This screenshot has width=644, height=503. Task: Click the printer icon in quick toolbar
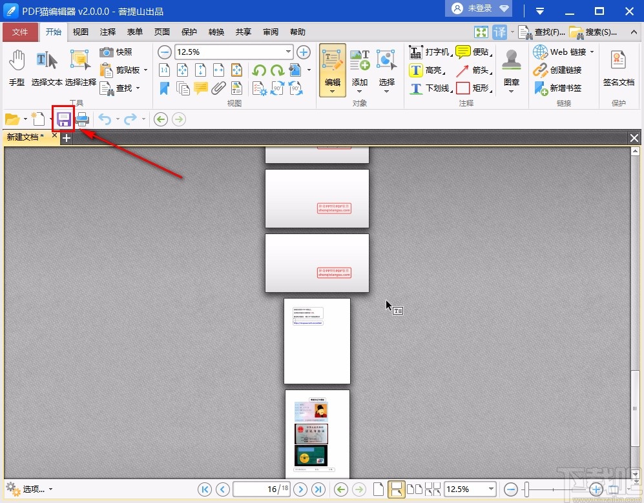(82, 119)
